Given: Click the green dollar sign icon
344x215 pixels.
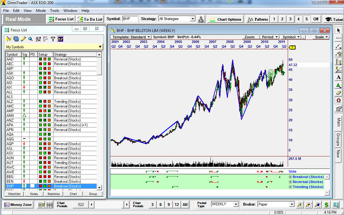Looking at the screenshot, I should (326, 205).
